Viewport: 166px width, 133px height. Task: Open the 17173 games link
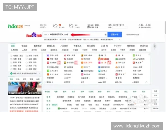[x=84, y=109]
